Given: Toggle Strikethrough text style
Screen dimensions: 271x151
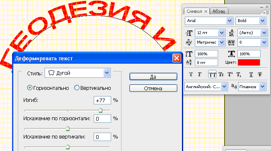Looking at the screenshot, I should [x=260, y=74].
